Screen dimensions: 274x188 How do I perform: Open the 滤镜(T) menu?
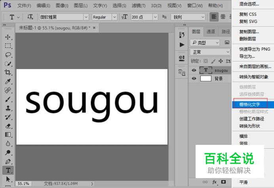(139, 6)
